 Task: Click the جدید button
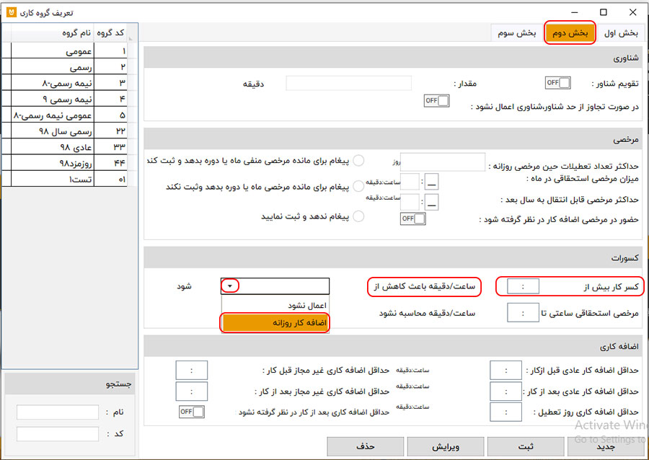(606, 447)
